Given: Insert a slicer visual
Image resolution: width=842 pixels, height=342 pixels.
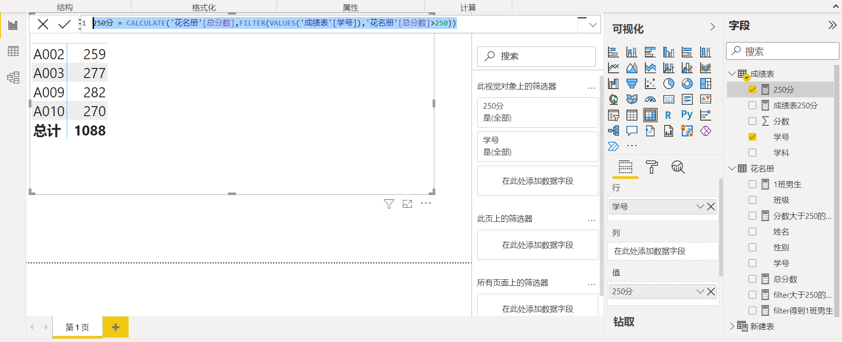Looking at the screenshot, I should [x=613, y=115].
